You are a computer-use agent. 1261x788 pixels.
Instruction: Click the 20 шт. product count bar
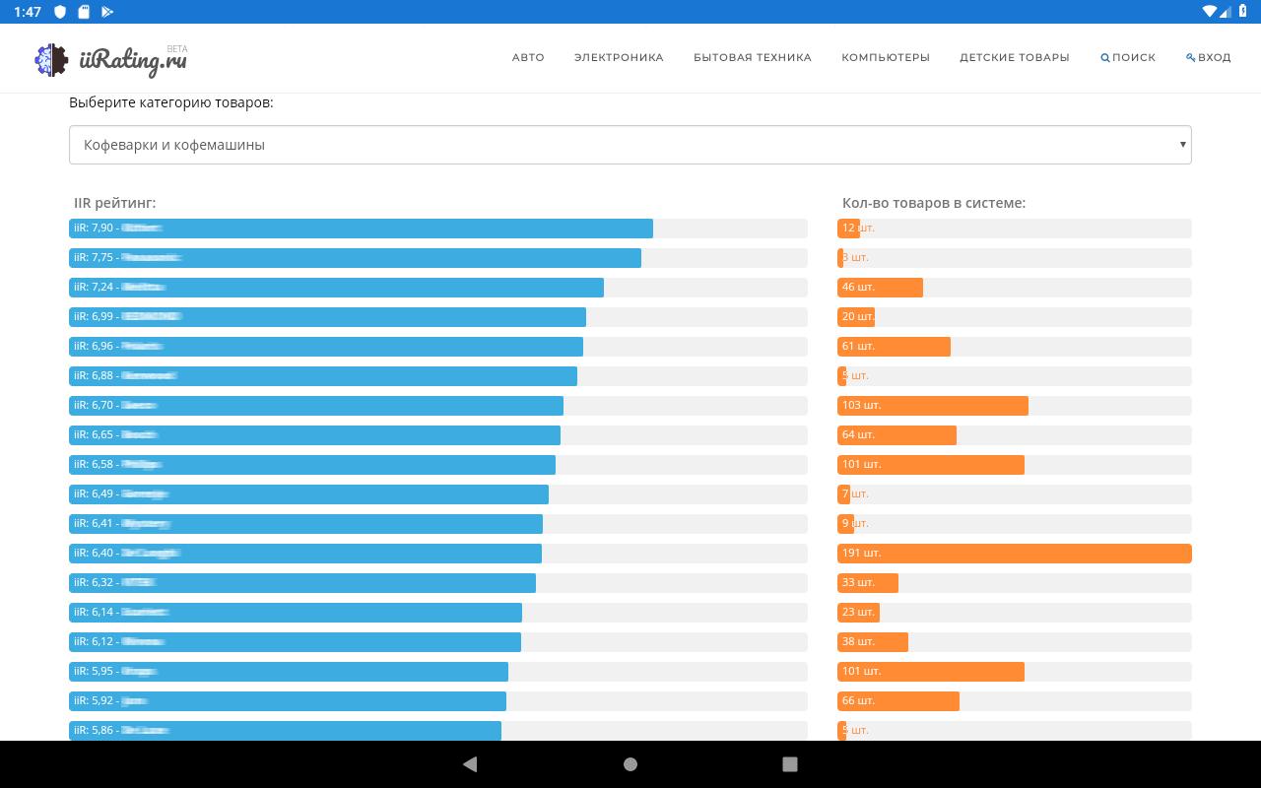tap(856, 317)
